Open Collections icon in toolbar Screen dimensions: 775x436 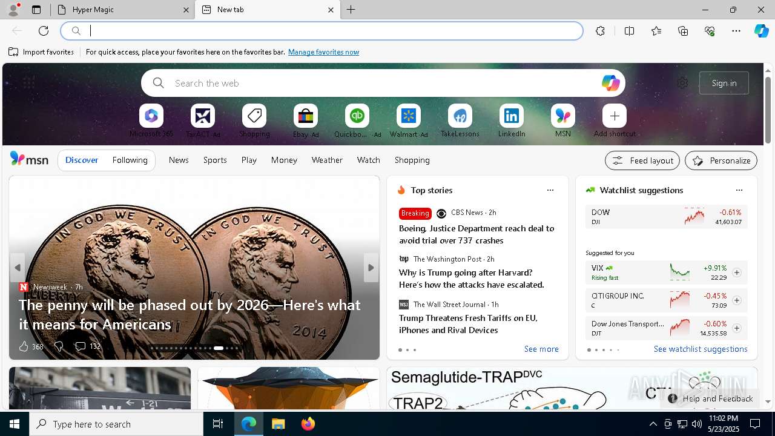click(x=683, y=31)
